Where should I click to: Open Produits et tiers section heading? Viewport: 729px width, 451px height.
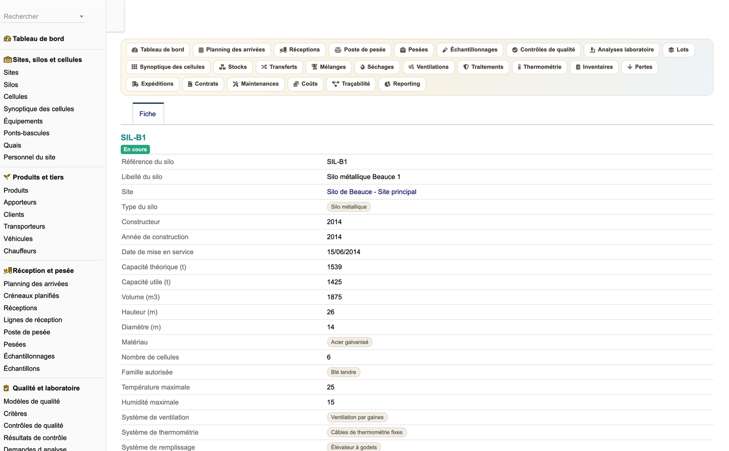click(38, 177)
